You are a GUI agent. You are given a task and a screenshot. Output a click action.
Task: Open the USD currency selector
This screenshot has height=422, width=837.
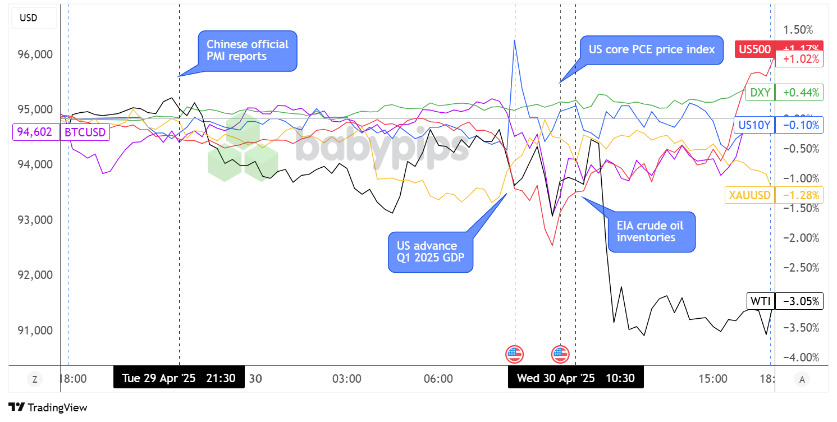click(33, 18)
